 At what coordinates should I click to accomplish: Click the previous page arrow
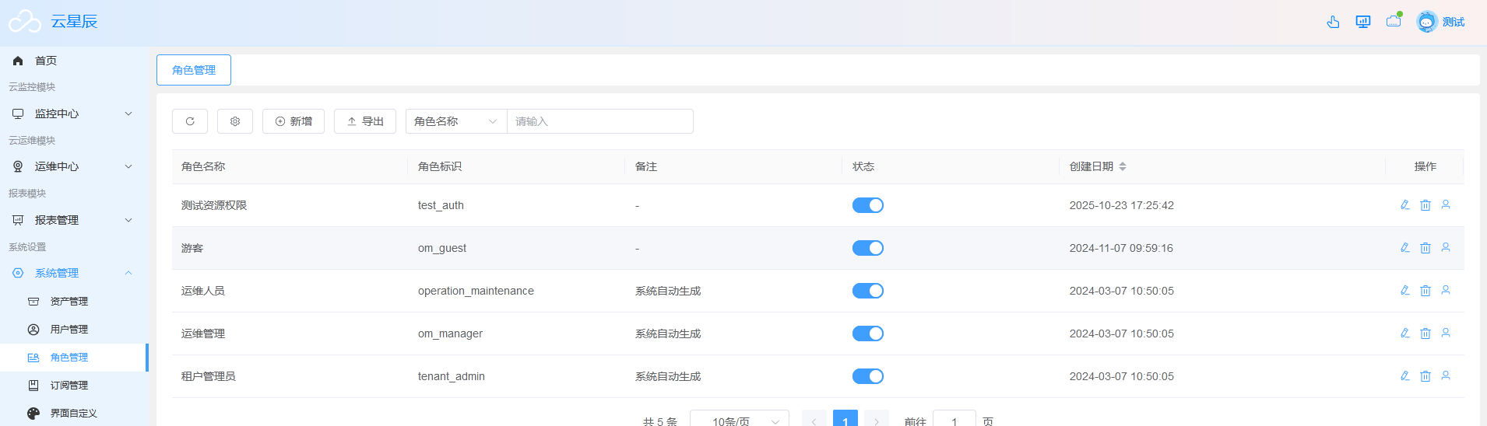coord(814,419)
